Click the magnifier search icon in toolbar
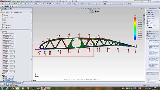Screen dimensions: 160x90 tap(2, 6)
